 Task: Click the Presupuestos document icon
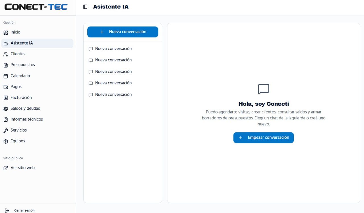tap(6, 65)
